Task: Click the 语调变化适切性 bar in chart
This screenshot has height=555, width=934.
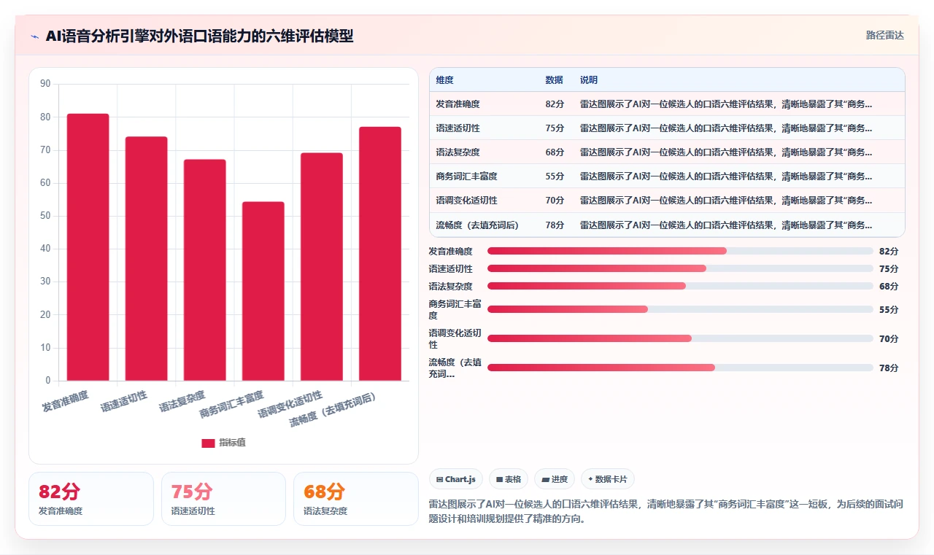Action: tap(322, 267)
